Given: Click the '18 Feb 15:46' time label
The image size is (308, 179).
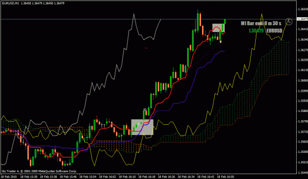Looking at the screenshot, I should pos(68,177).
